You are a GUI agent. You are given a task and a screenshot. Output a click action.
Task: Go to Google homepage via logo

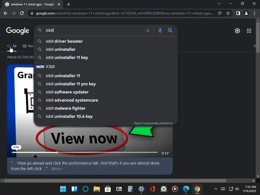pyautogui.click(x=18, y=31)
